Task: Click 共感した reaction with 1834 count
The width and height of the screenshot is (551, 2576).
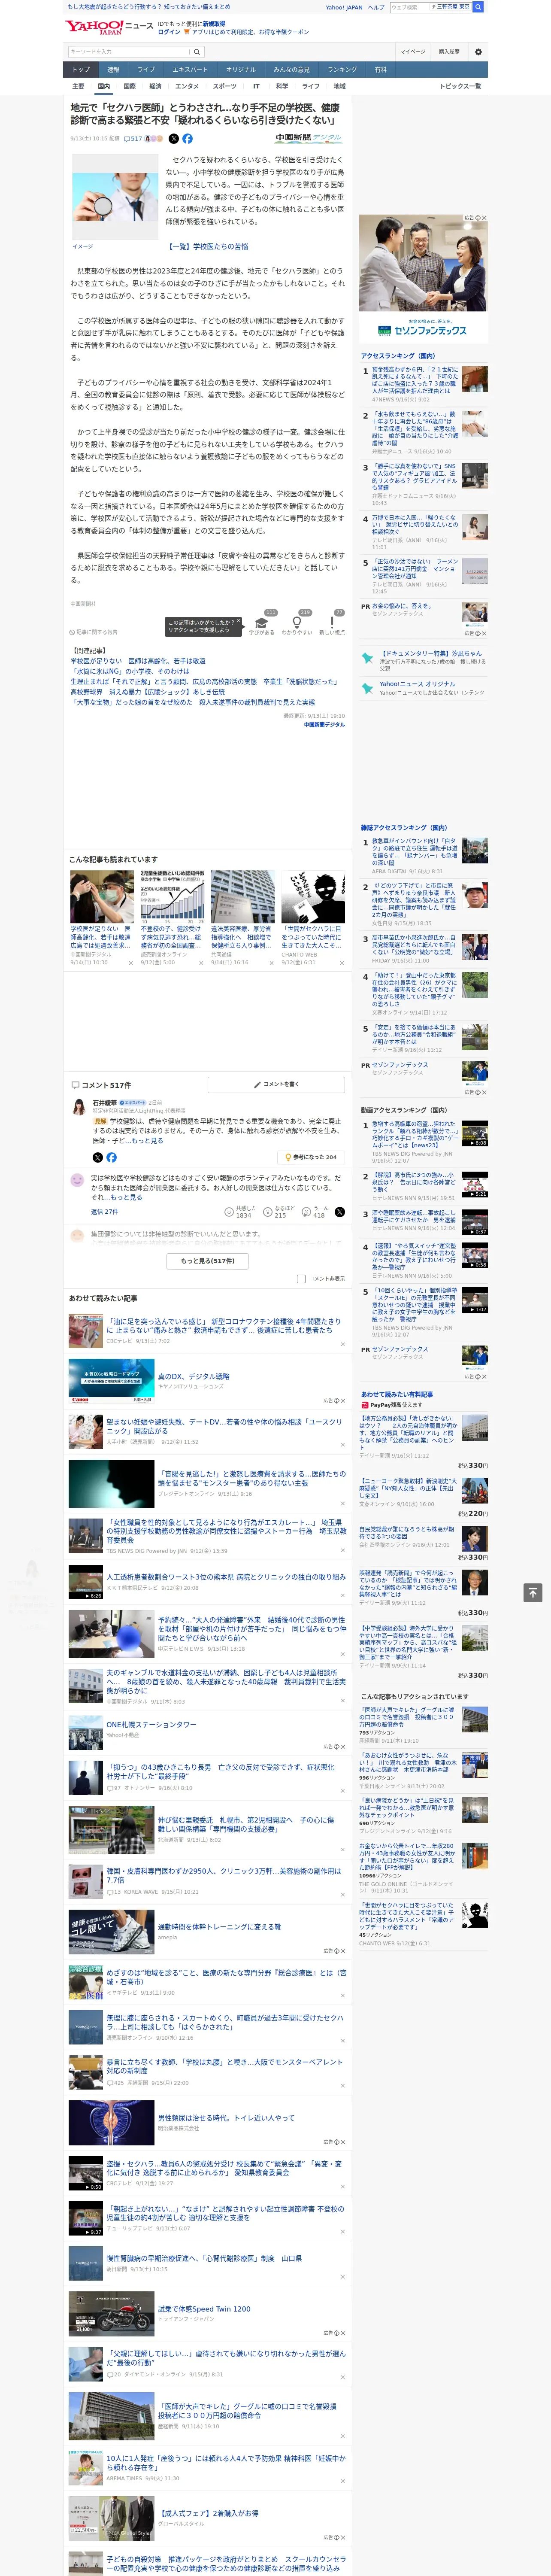Action: (241, 1211)
